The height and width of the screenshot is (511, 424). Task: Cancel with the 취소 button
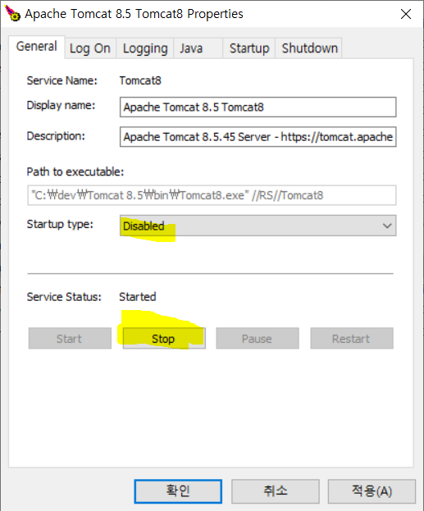(276, 491)
